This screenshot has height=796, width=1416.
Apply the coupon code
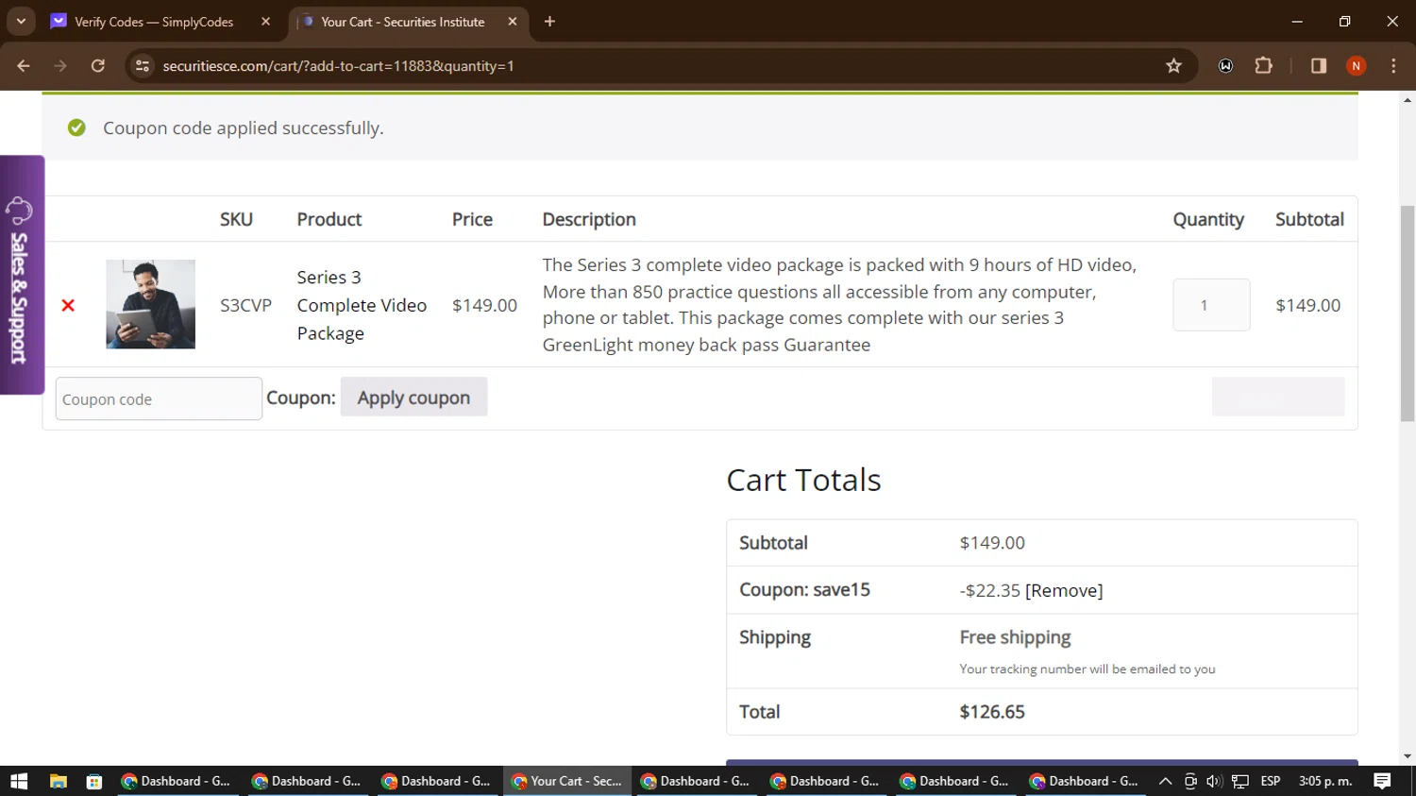coord(413,398)
